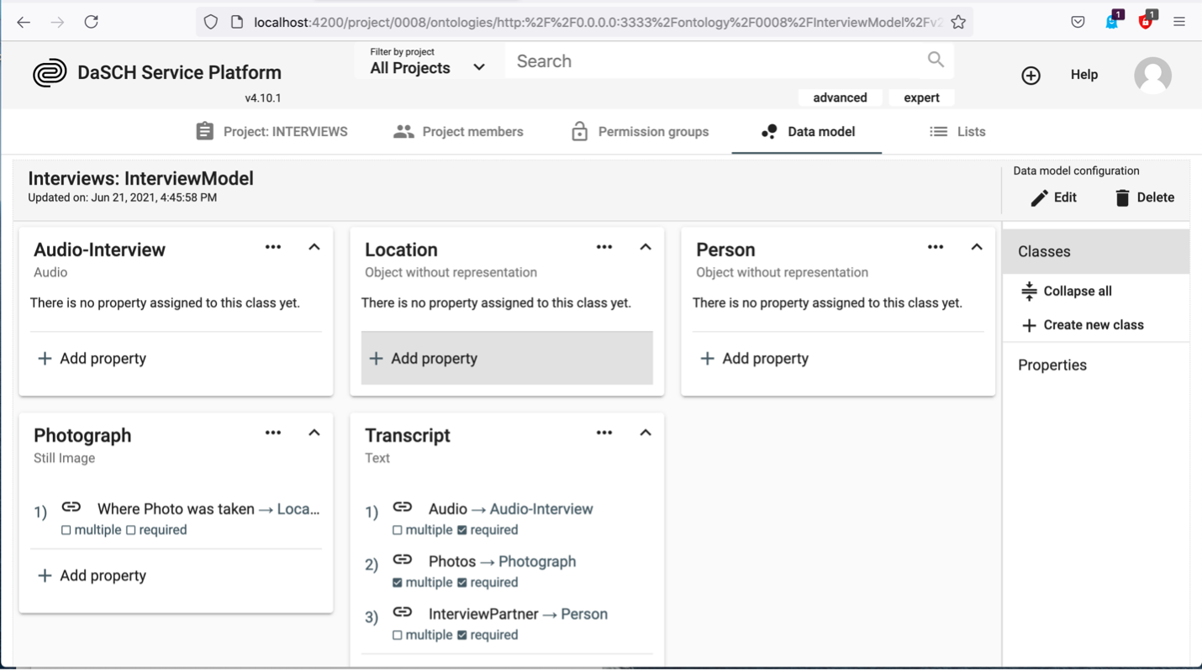Screen dimensions: 1202x672
Task: Click in the Search field
Action: [x=723, y=60]
